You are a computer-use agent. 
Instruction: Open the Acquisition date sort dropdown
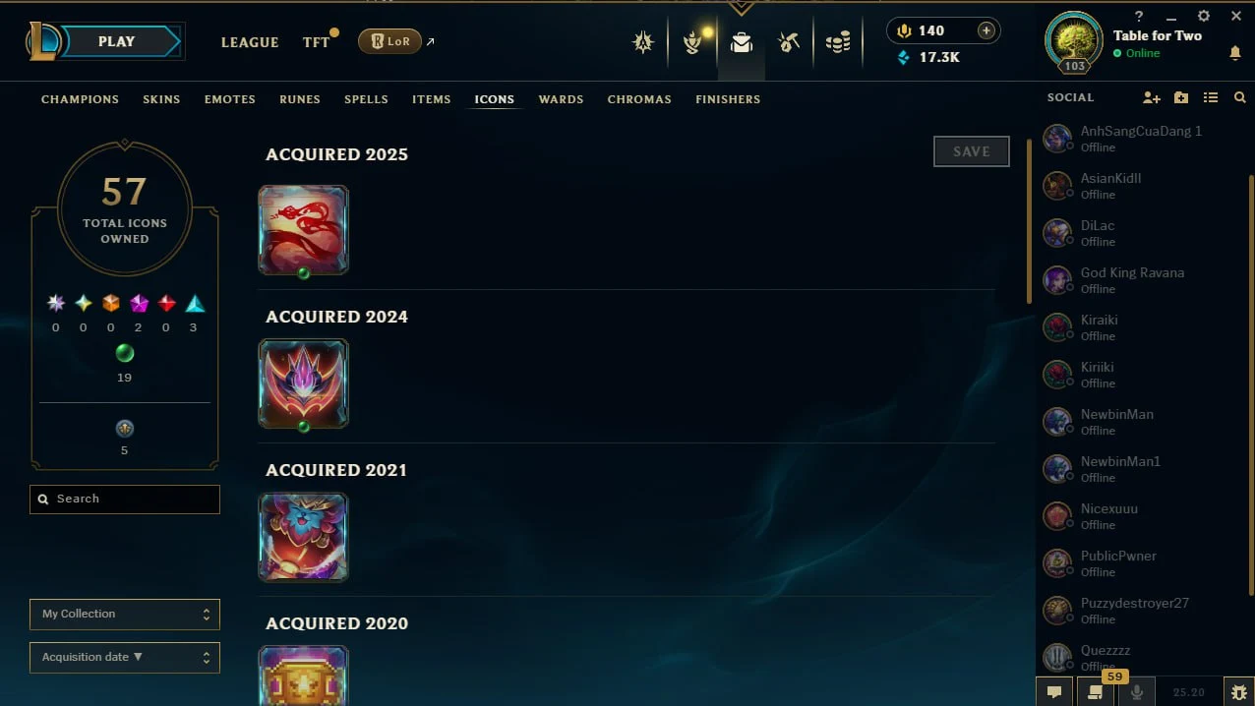125,657
